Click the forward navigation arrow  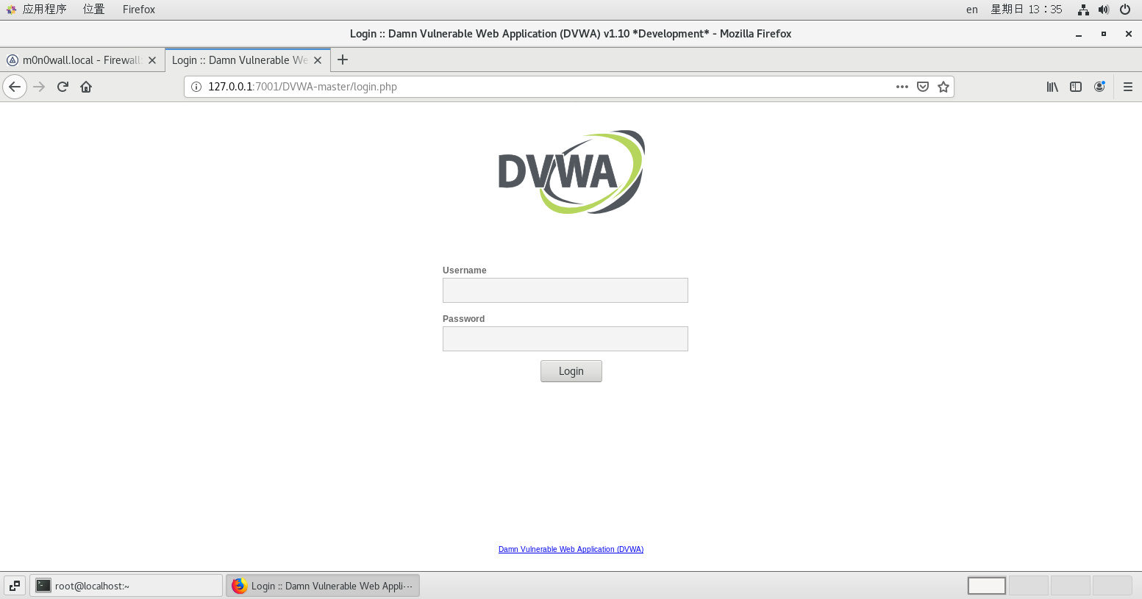click(x=40, y=87)
